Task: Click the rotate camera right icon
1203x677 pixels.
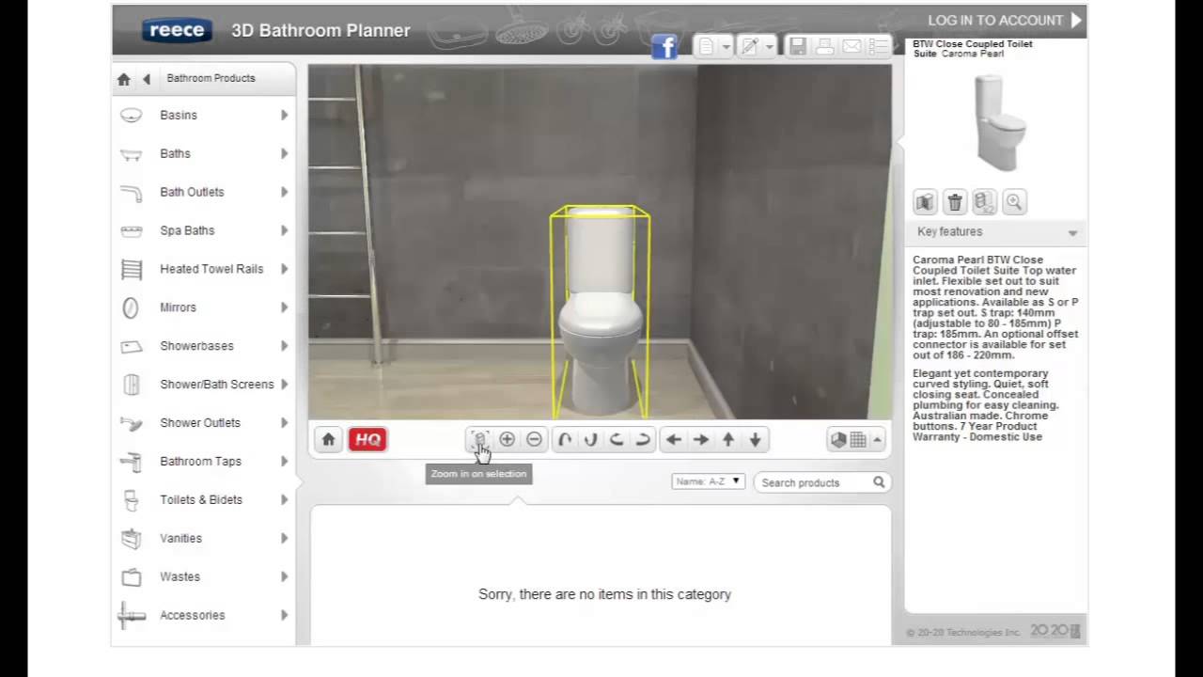Action: click(x=643, y=439)
